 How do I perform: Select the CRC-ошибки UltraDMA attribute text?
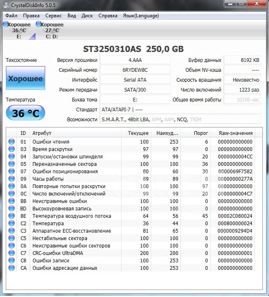tap(58, 253)
